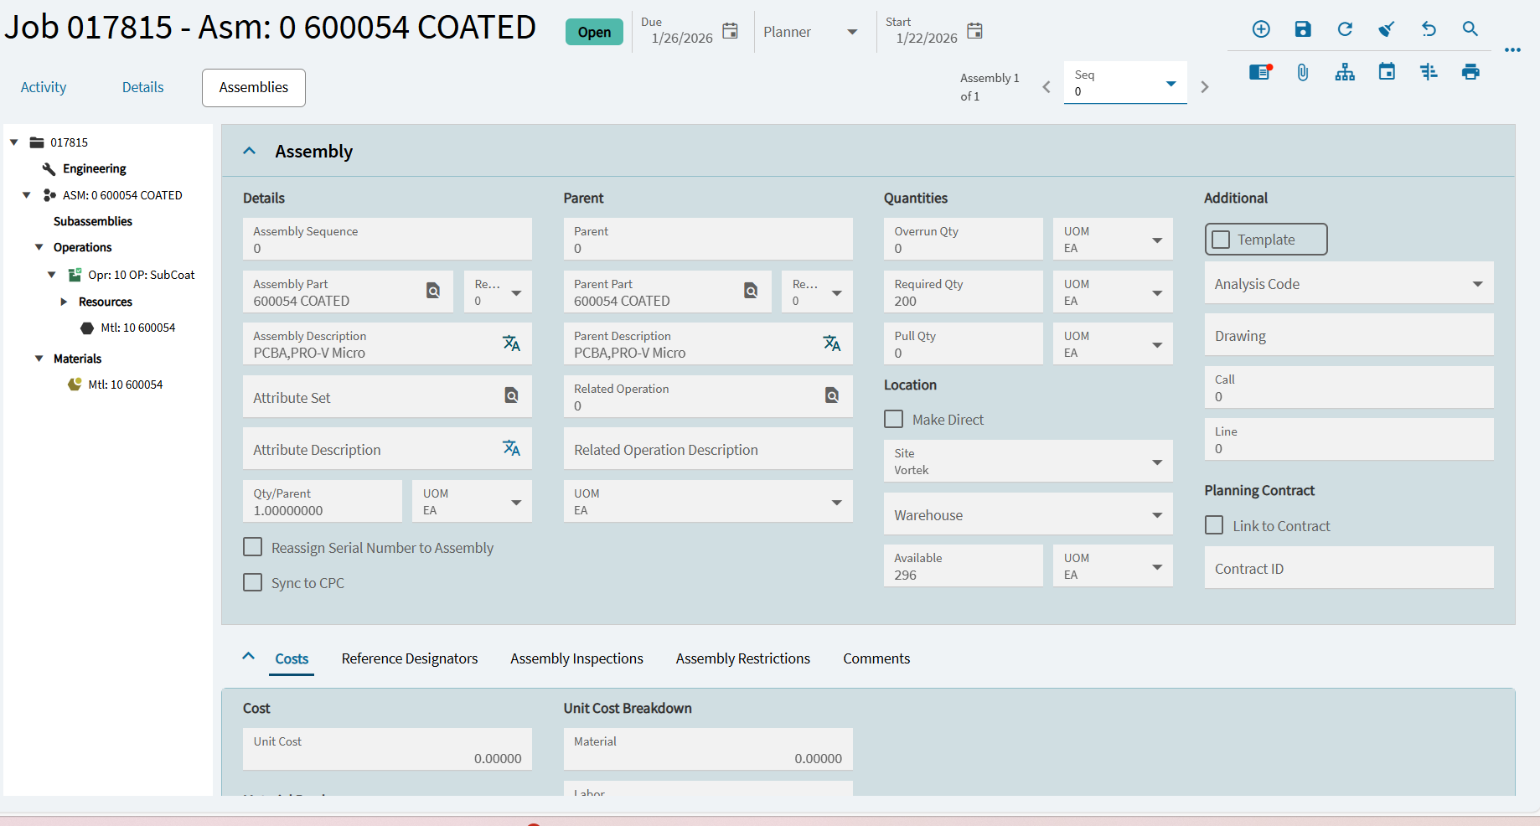Viewport: 1540px width, 826px height.
Task: Click the Print icon
Action: click(x=1470, y=72)
